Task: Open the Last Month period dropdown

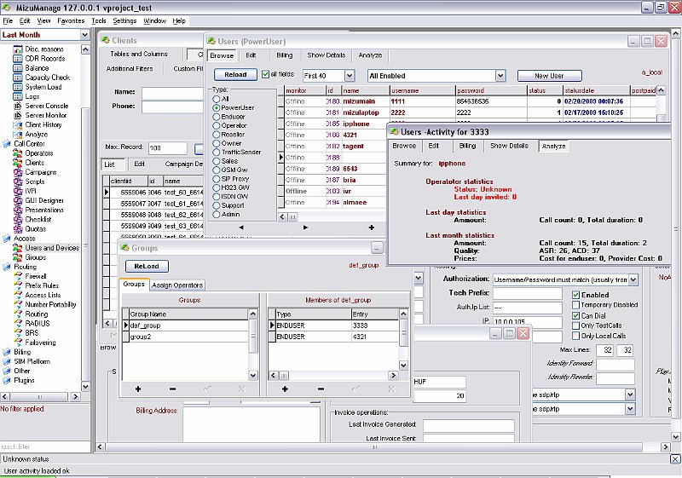Action: [84, 35]
